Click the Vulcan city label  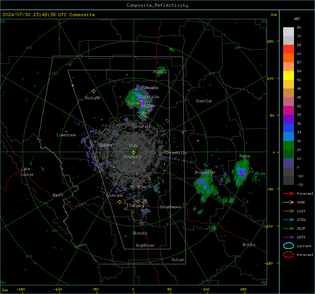178,260
